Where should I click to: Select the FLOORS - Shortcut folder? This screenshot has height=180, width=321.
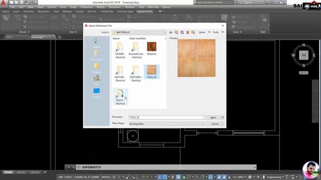point(120,50)
